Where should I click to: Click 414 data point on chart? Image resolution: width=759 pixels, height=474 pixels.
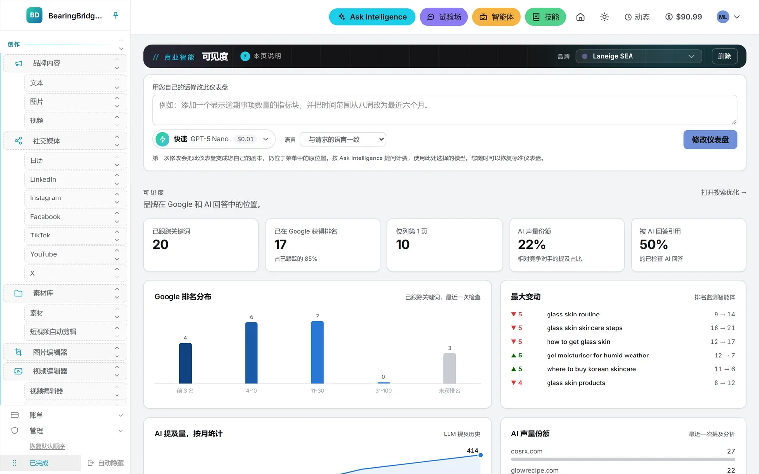click(x=480, y=455)
